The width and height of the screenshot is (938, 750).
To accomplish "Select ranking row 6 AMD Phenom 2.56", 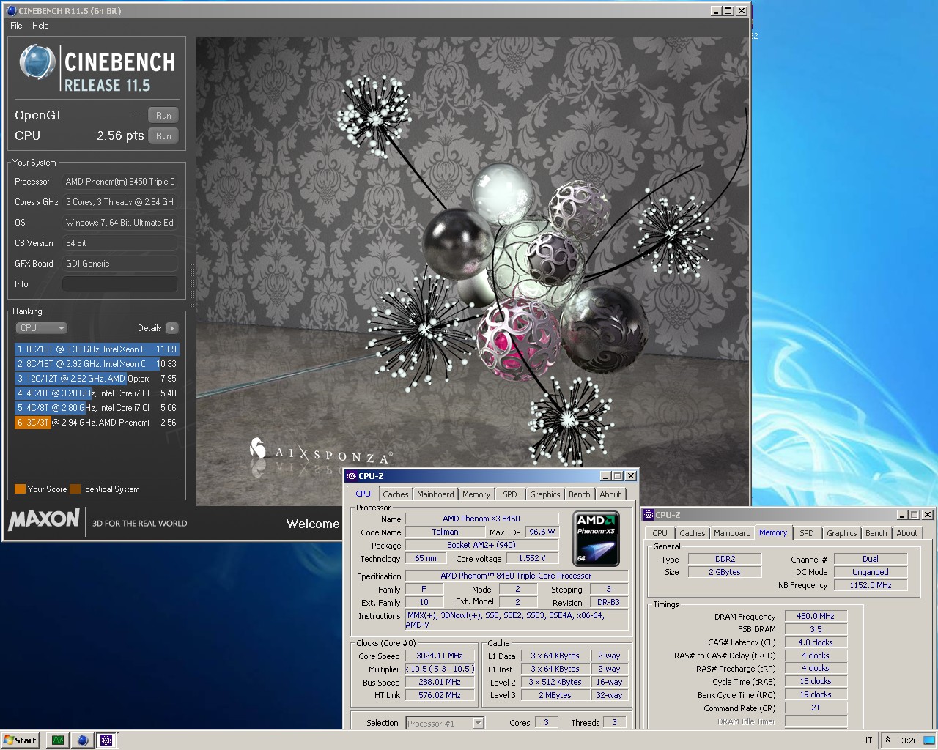I will pyautogui.click(x=97, y=423).
